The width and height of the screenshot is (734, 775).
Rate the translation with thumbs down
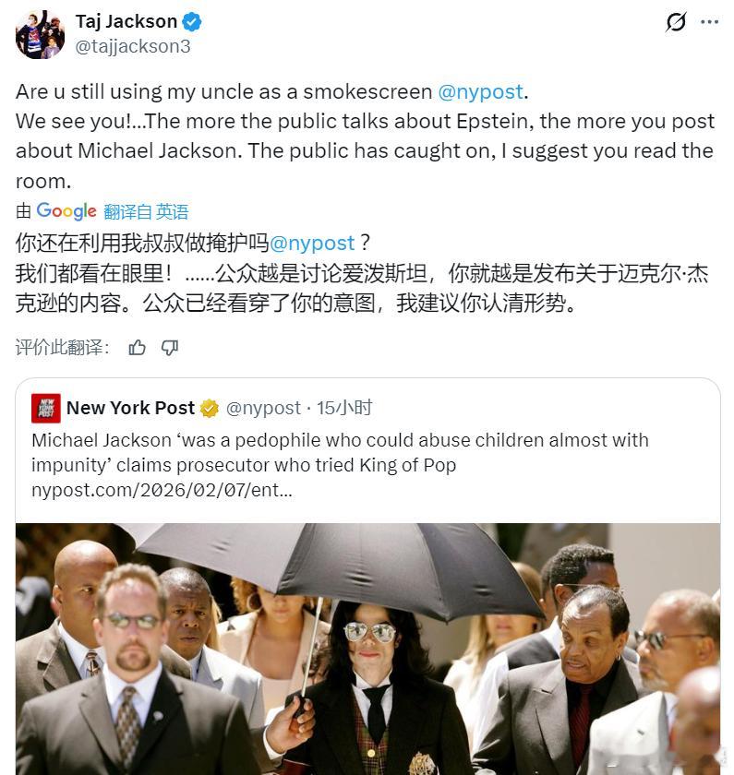coord(170,348)
